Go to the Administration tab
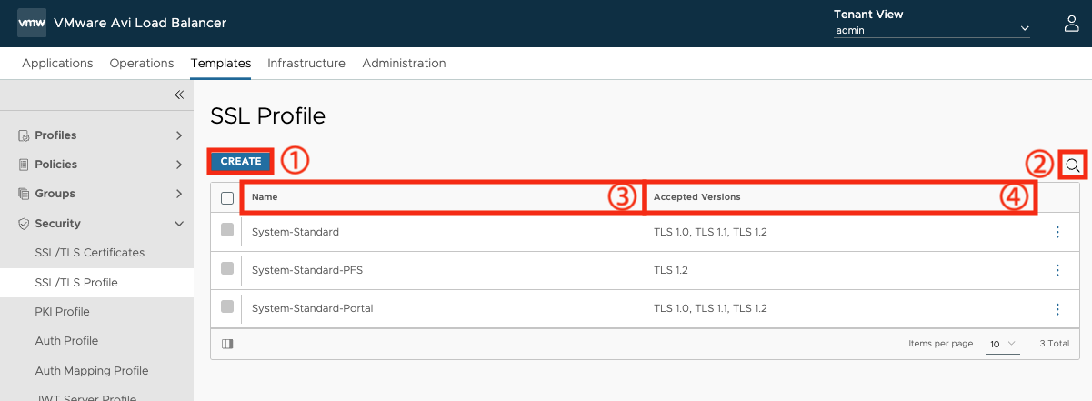 click(404, 64)
